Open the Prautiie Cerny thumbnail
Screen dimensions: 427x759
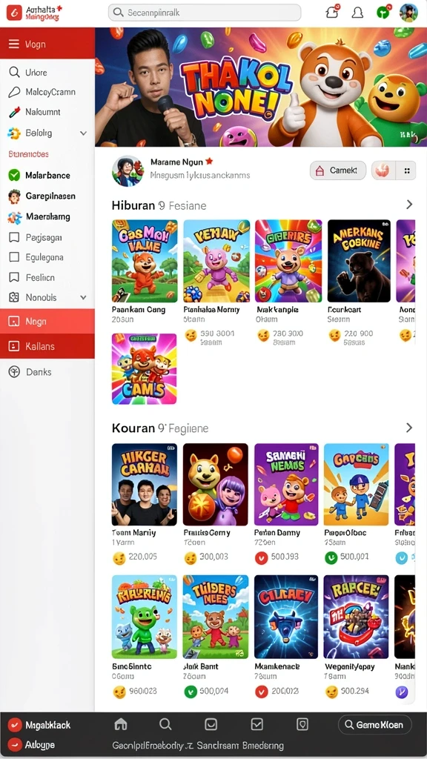tap(216, 485)
